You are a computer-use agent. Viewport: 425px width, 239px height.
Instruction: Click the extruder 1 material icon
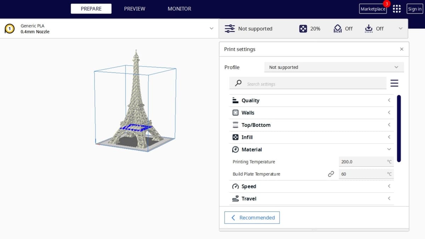point(10,29)
